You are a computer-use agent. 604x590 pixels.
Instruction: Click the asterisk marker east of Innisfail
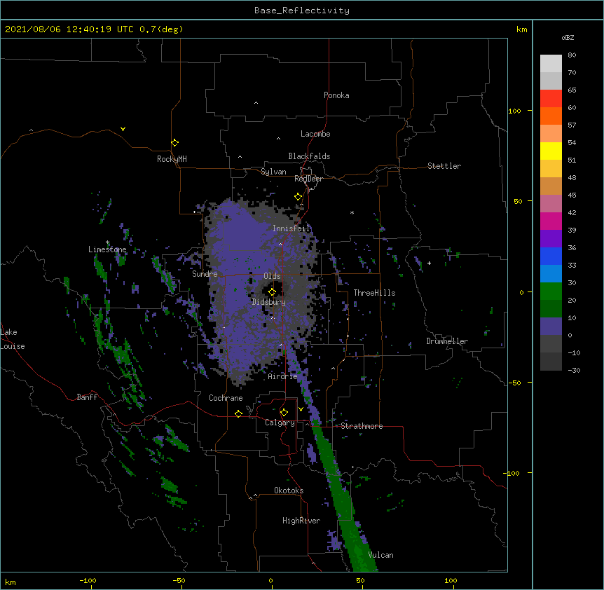point(352,212)
